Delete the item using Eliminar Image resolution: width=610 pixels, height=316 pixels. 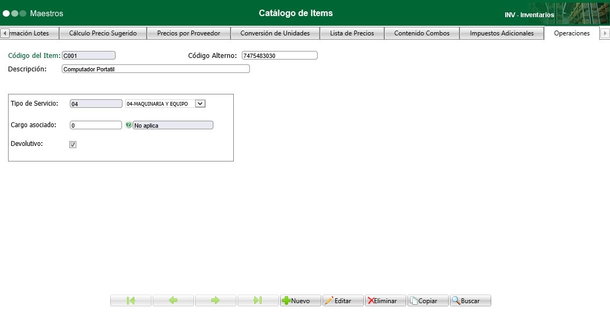pyautogui.click(x=385, y=300)
